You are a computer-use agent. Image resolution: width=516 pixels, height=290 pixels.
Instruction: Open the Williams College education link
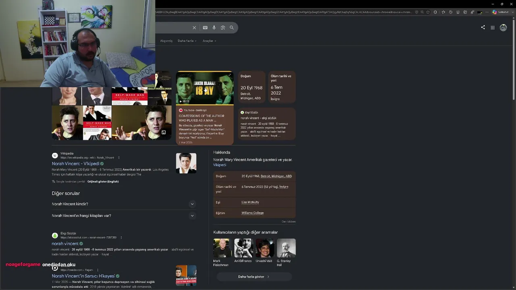[253, 213]
